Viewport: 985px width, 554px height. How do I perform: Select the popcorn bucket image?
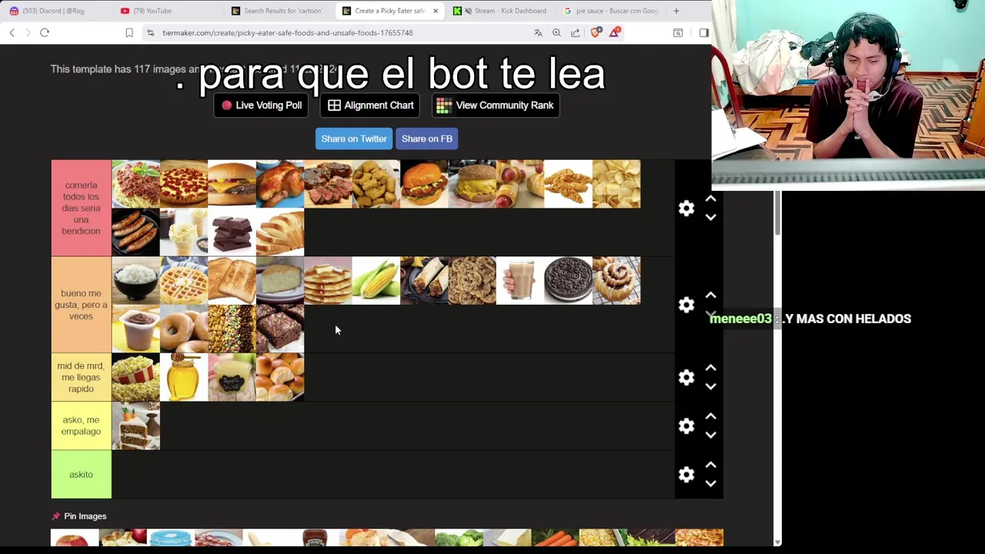point(135,377)
